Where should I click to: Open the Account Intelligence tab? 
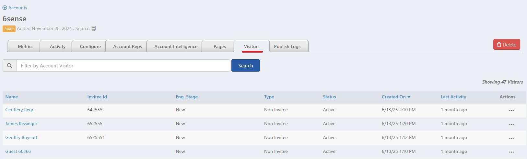click(176, 46)
